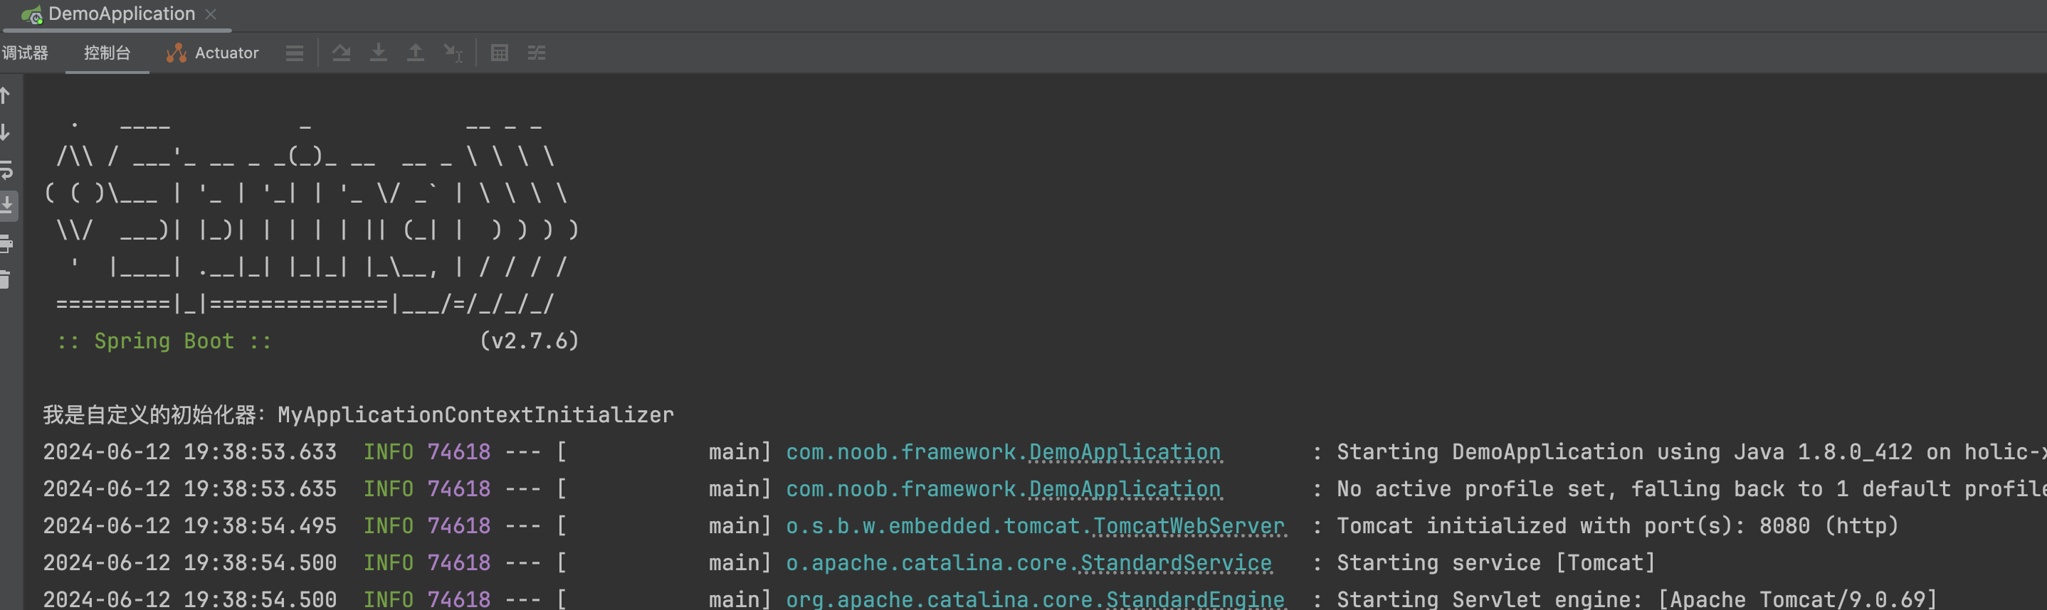Click timestamp '2024-06-12 19:38:54.495'
The width and height of the screenshot is (2047, 610).
pyautogui.click(x=190, y=526)
